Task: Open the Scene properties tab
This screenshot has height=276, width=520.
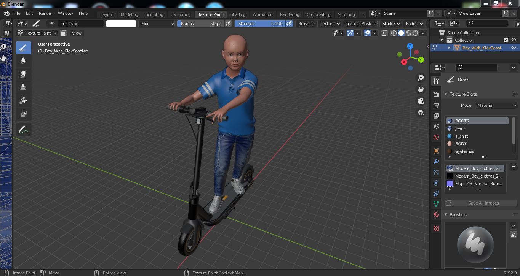Action: [x=436, y=126]
